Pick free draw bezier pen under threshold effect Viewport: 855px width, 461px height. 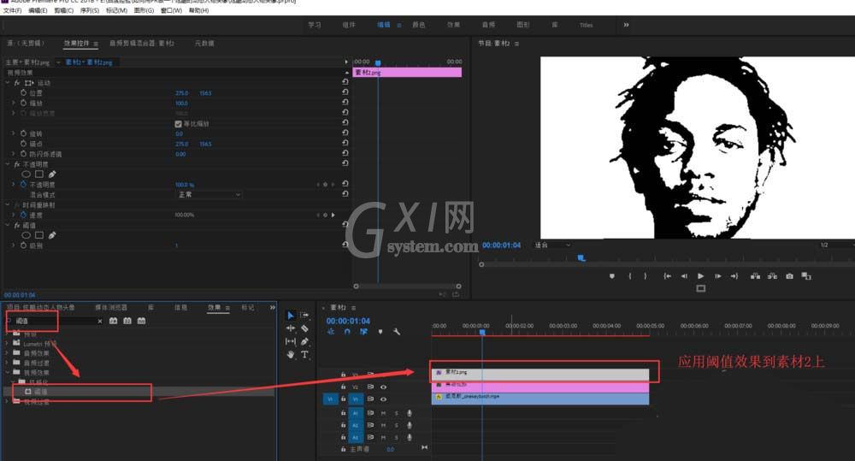click(52, 235)
